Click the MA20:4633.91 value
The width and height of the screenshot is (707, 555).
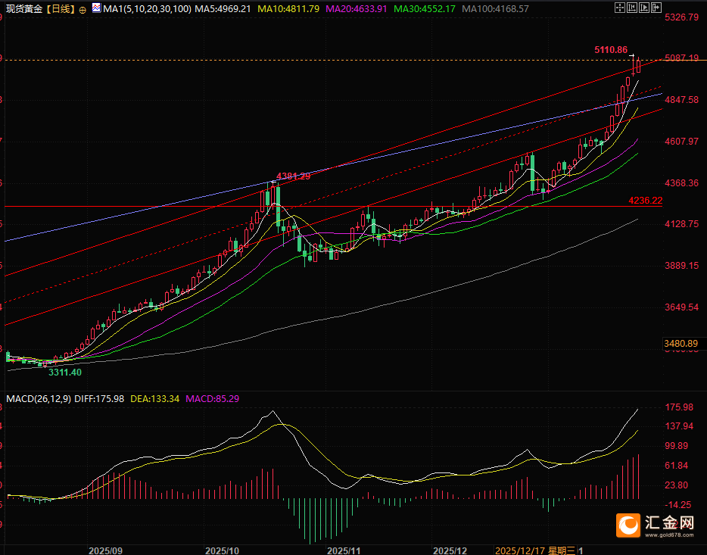[357, 8]
